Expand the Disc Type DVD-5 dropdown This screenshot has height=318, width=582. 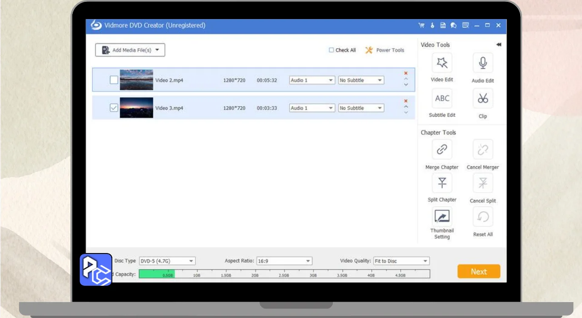(x=167, y=261)
